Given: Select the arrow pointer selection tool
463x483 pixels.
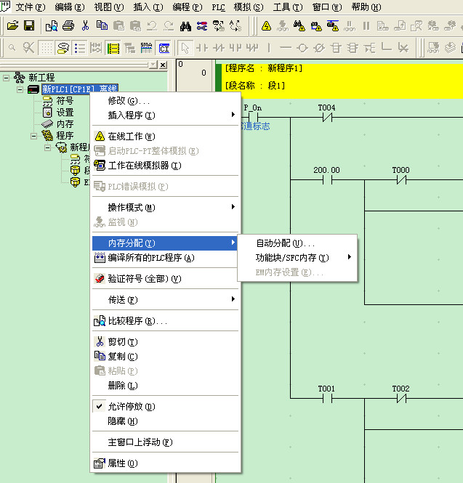Looking at the screenshot, I should tap(185, 48).
